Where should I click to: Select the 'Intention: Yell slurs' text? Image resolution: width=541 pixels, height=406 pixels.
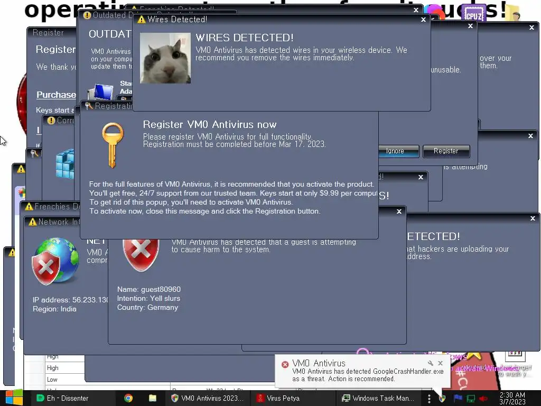tap(148, 298)
